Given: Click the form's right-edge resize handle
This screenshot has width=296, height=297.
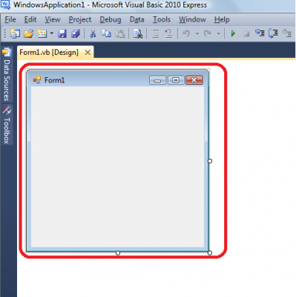Looking at the screenshot, I should click(x=210, y=161).
